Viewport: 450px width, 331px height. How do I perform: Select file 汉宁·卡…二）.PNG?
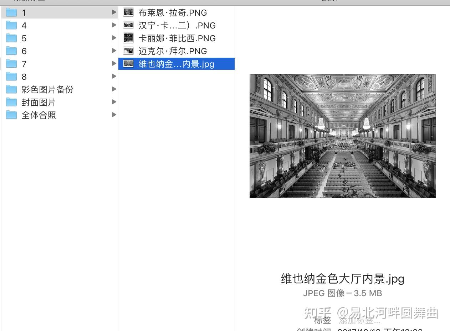[x=177, y=26]
